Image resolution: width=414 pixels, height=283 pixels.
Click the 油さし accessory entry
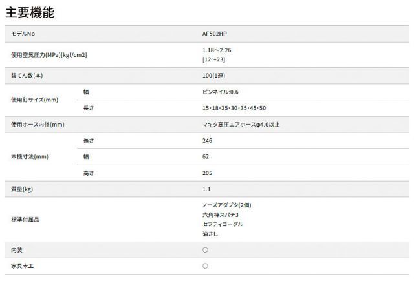(211, 233)
